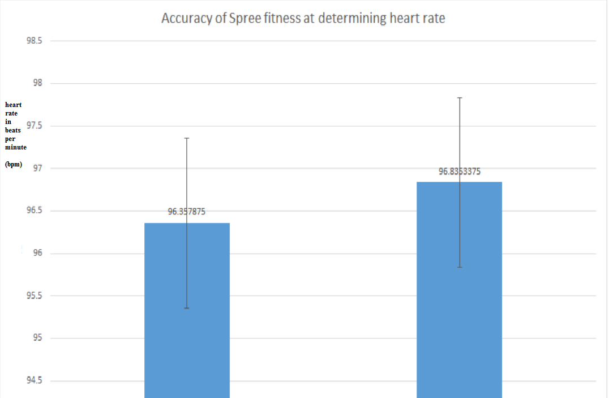Click the 96.357875 data label
Screen dimensions: 609x398
[x=187, y=212]
